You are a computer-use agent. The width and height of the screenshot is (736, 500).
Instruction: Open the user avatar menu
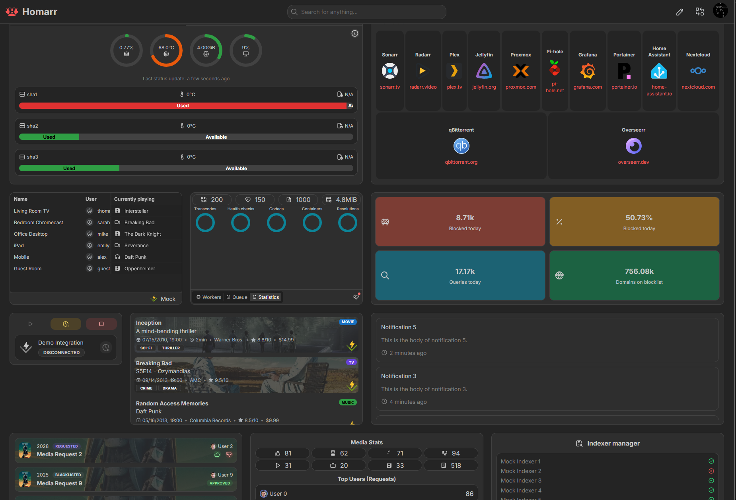[x=720, y=11]
